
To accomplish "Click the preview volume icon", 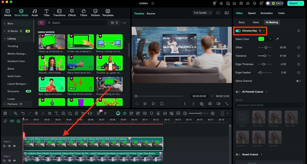I will (x=218, y=104).
